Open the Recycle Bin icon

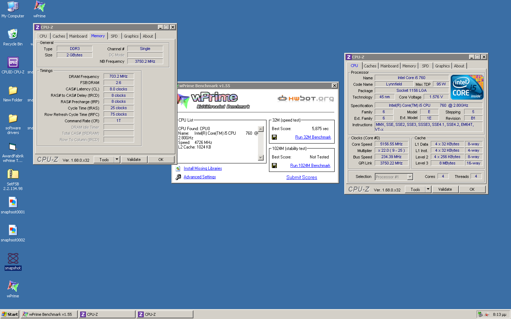point(13,37)
